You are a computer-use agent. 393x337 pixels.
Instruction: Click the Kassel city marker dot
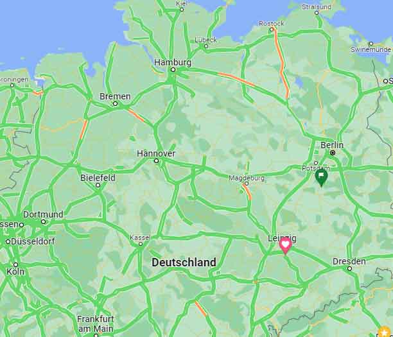click(x=141, y=244)
